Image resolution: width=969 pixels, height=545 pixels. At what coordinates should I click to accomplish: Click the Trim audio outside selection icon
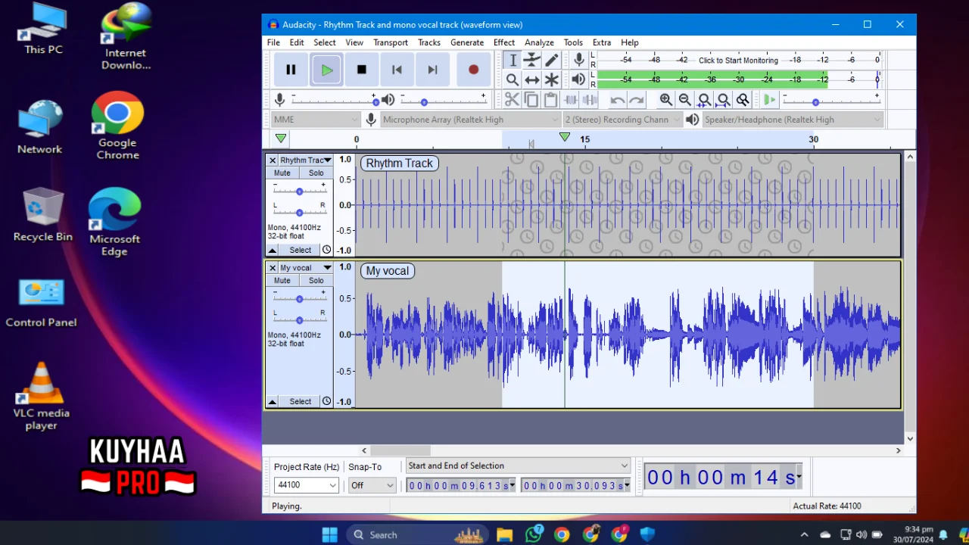pyautogui.click(x=571, y=100)
